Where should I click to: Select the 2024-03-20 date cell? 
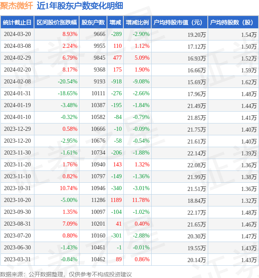[x=17, y=34]
